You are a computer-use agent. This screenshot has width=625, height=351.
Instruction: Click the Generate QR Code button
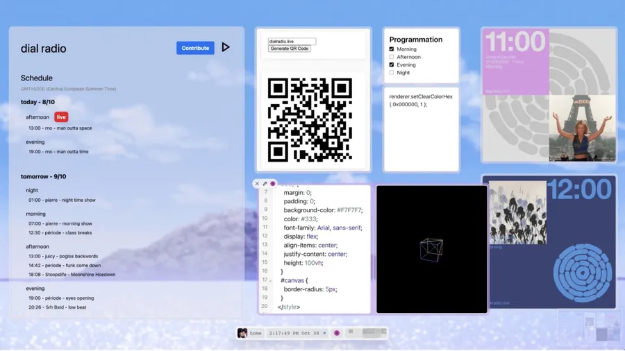290,49
